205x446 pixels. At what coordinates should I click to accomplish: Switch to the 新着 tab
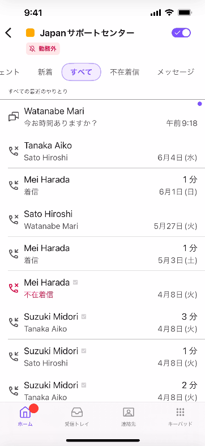tap(45, 72)
